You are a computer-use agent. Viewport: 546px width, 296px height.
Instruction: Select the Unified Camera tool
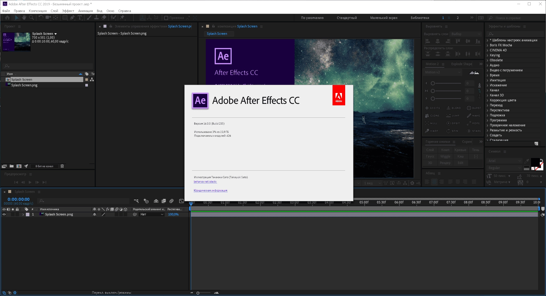48,18
